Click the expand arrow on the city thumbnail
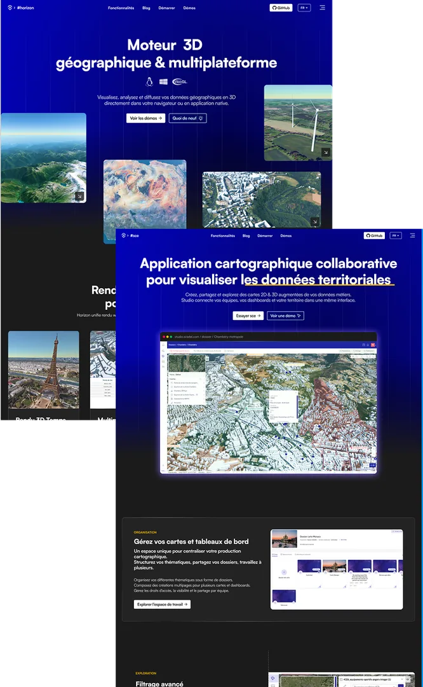Viewport: 423px width, 687px height. [314, 222]
